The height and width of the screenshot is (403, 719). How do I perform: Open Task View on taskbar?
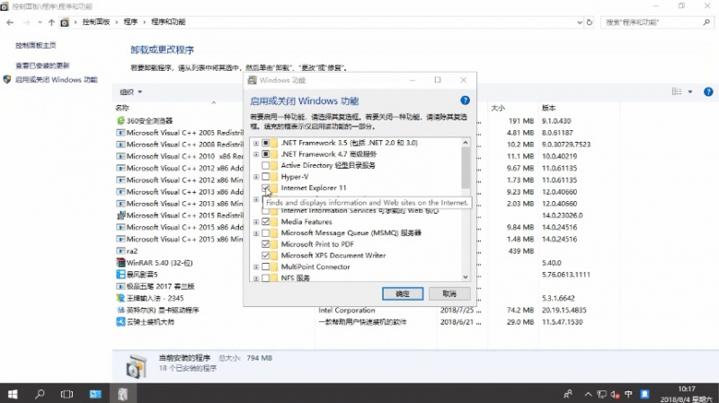tap(67, 394)
